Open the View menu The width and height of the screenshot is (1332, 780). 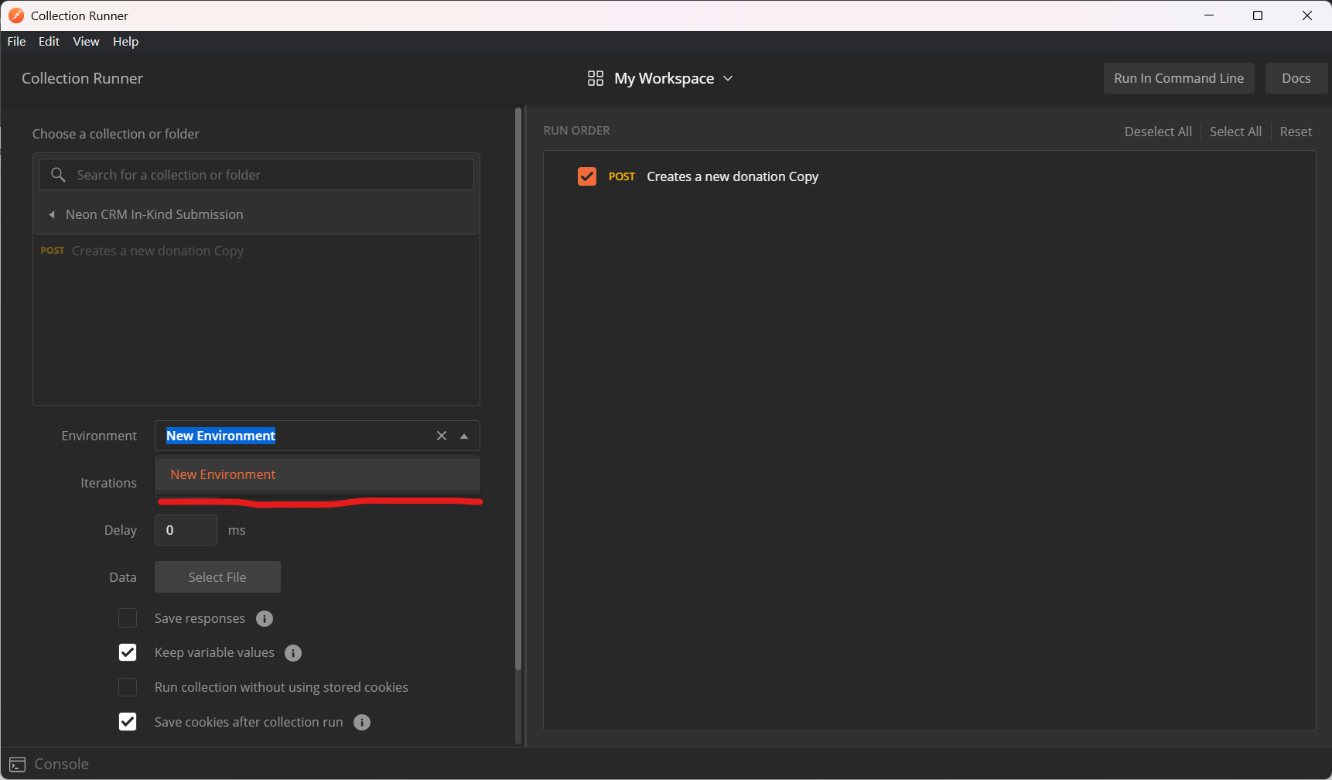[86, 42]
